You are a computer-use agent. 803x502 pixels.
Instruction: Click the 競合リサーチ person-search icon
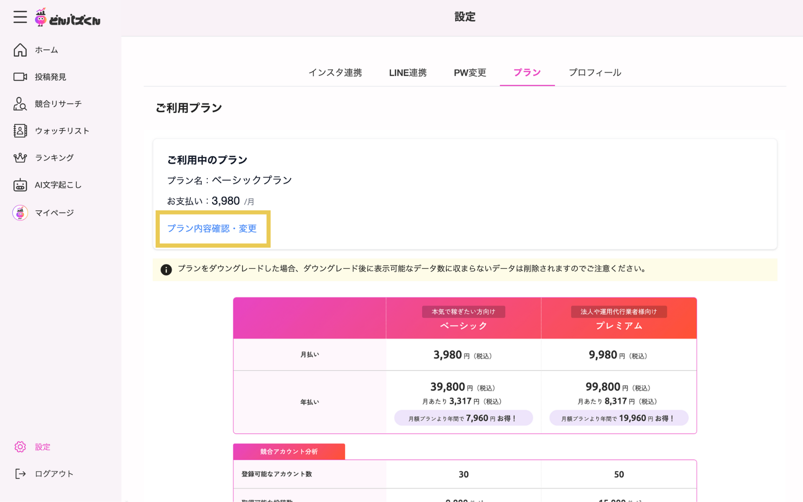[x=20, y=104]
